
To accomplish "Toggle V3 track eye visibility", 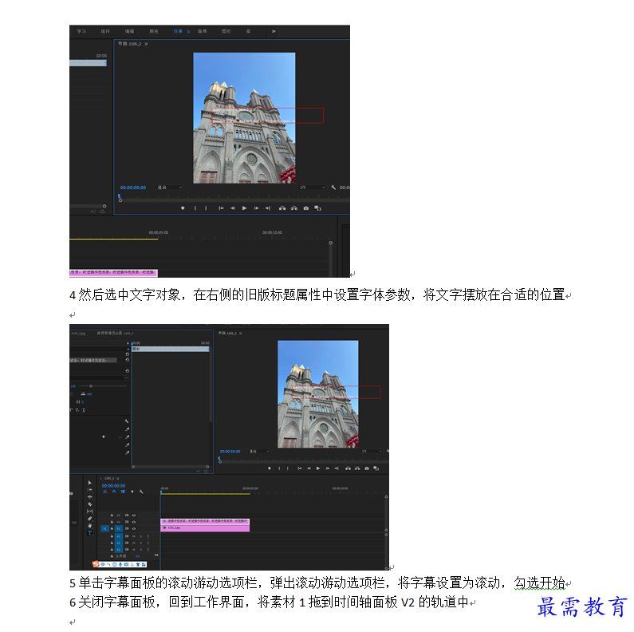I will tap(134, 515).
